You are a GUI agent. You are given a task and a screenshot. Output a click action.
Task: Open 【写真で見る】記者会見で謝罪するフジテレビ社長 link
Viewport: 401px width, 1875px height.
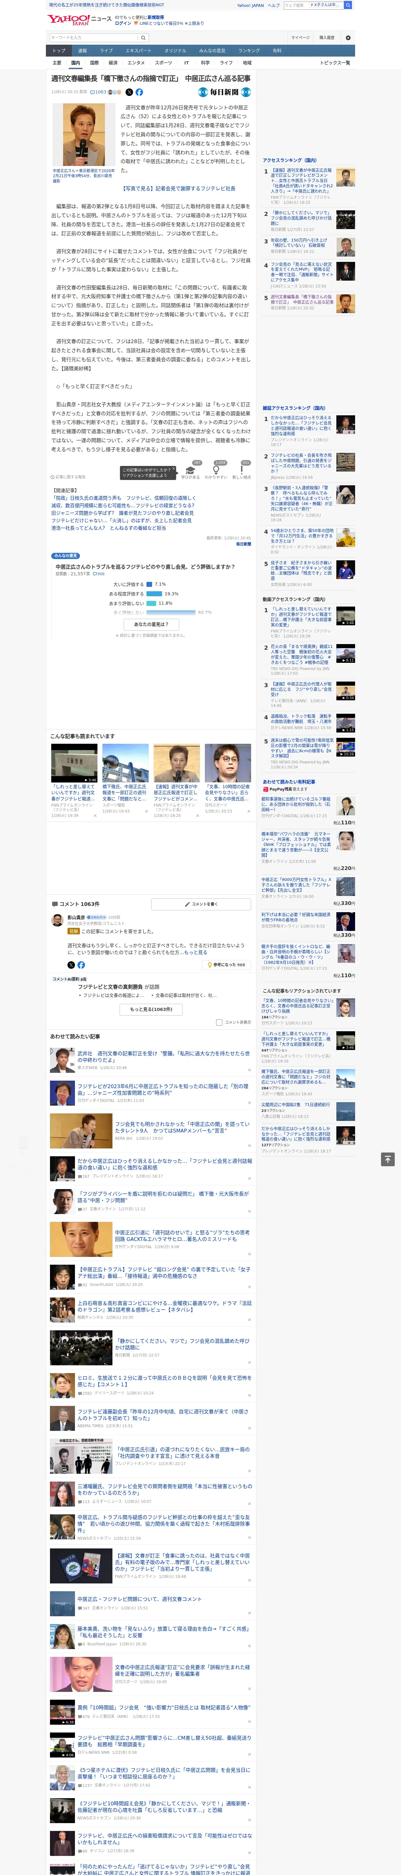coord(178,188)
